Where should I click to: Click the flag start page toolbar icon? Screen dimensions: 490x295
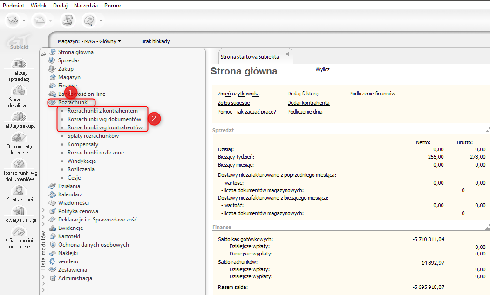pos(68,20)
